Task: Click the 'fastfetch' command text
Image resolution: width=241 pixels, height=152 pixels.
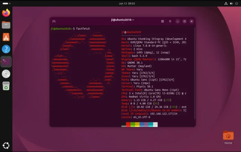Action: (83, 29)
